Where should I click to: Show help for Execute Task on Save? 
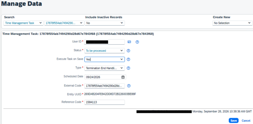coord(129,60)
